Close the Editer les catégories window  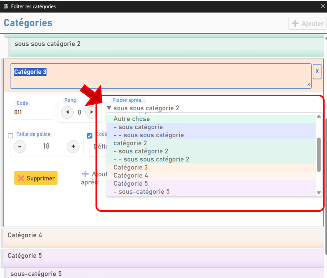click(323, 6)
